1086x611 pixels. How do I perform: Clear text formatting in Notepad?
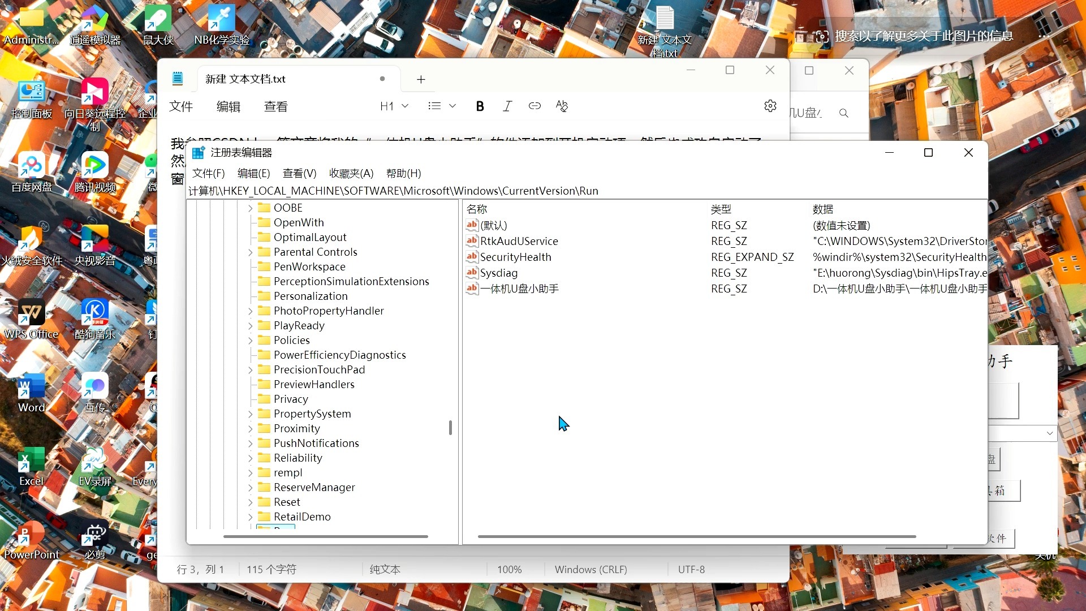tap(561, 106)
